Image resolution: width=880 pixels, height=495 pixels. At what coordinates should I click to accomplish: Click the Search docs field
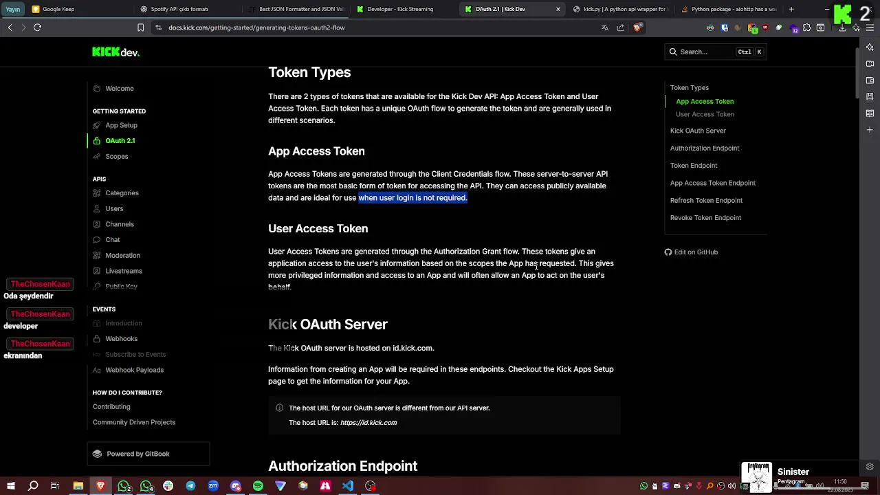point(715,52)
